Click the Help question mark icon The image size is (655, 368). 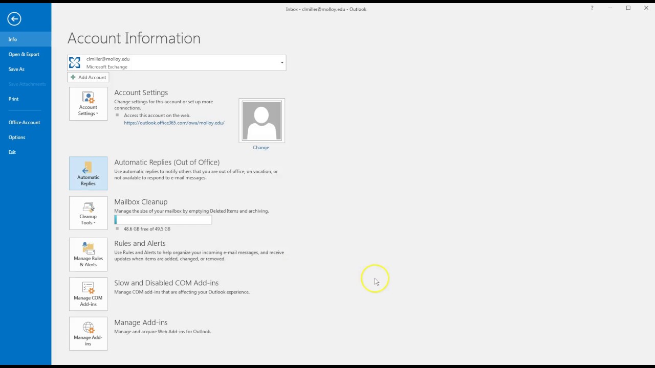tap(592, 8)
